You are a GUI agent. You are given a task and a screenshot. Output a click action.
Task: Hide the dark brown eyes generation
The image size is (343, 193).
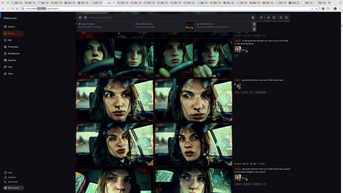tap(253, 164)
